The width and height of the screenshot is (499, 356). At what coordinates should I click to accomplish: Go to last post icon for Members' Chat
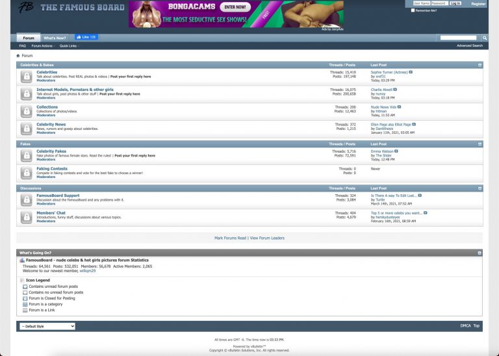click(426, 213)
